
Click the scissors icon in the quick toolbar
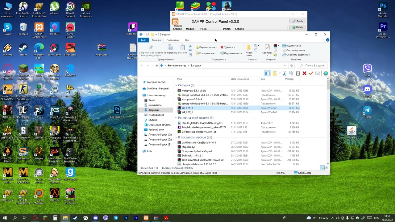(285, 73)
